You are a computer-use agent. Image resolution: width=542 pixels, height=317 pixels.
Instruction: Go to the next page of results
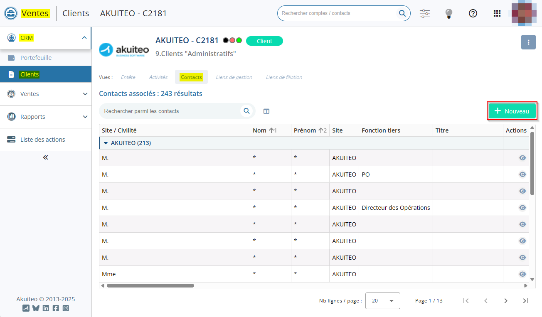[506, 301]
